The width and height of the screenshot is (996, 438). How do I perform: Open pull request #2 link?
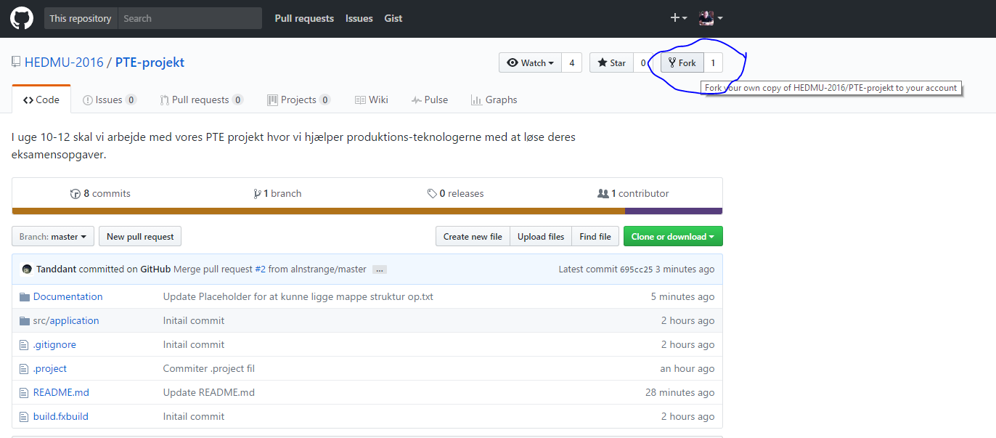260,269
